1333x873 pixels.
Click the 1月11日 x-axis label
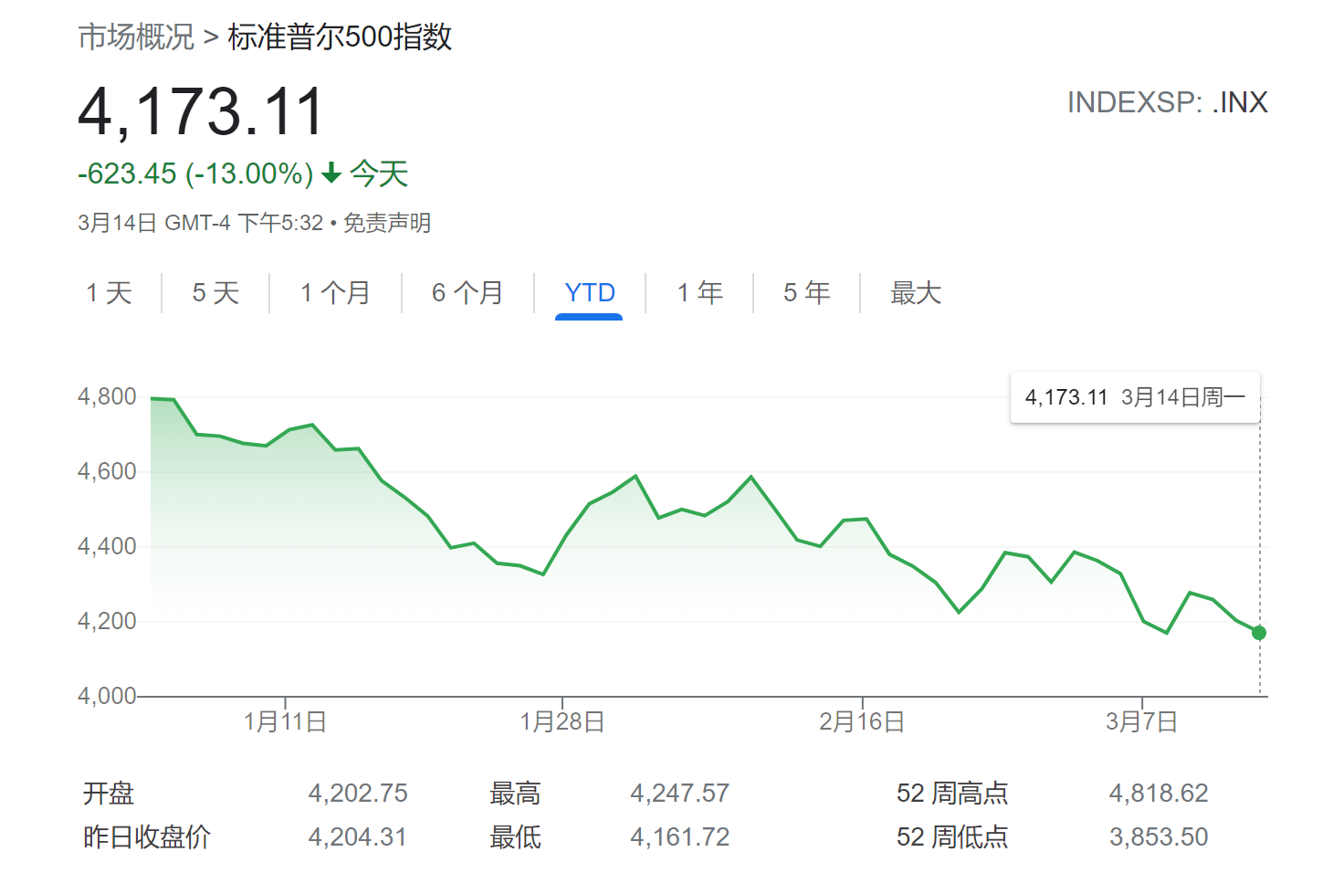pyautogui.click(x=286, y=722)
